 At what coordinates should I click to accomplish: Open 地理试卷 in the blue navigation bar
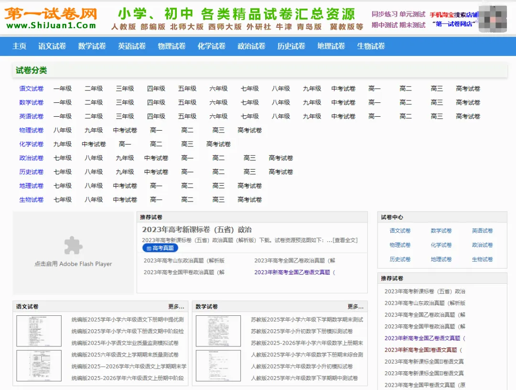click(x=331, y=46)
